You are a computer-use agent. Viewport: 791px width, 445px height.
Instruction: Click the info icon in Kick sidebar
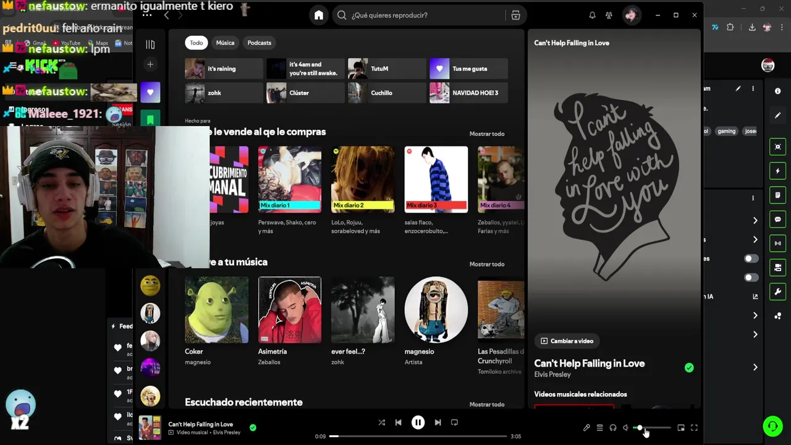tap(777, 91)
